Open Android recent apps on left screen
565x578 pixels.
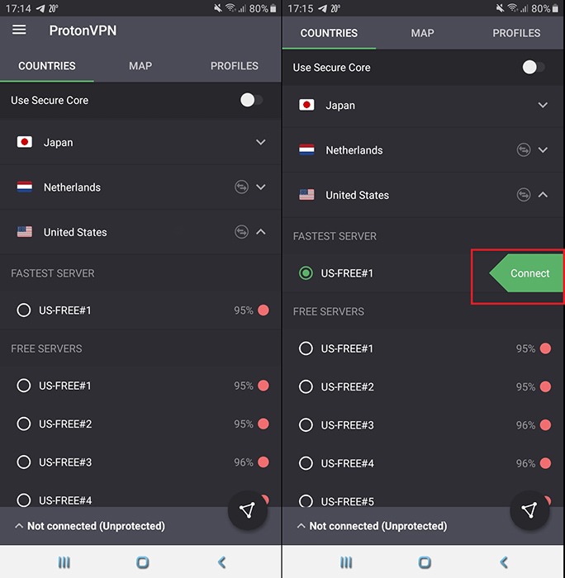64,562
